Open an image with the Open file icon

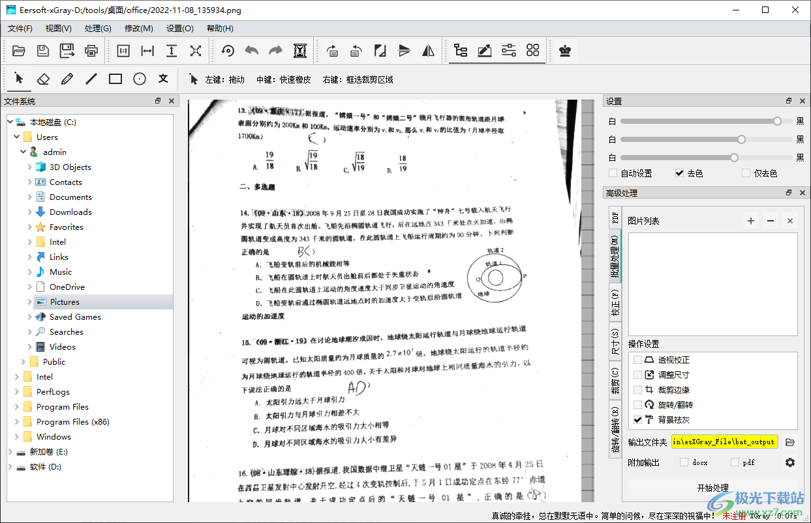(18, 51)
